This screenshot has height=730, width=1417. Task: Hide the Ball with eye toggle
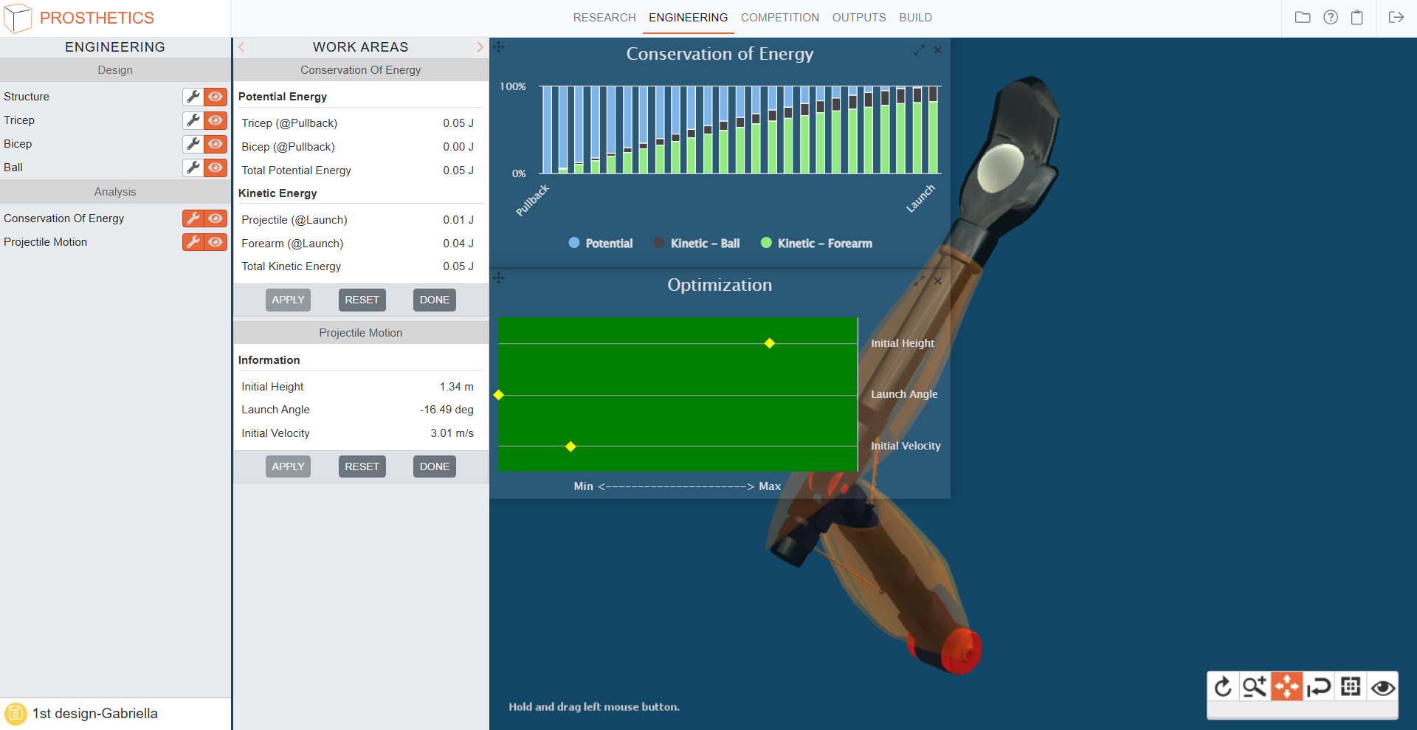(216, 168)
